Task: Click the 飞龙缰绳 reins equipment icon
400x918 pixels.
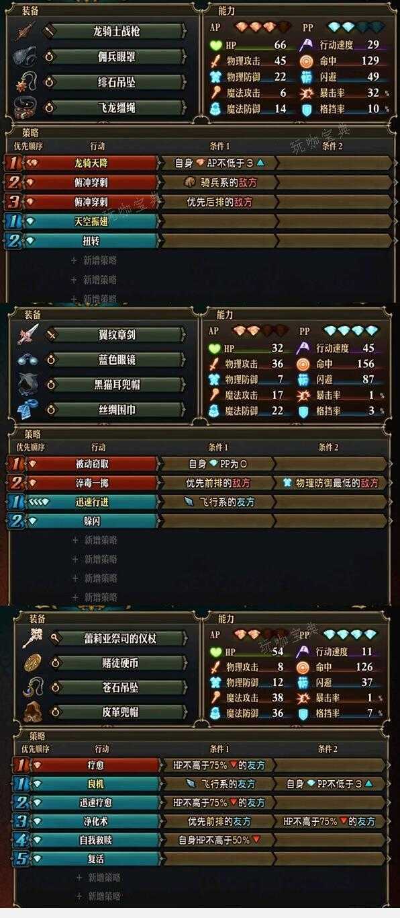Action: pos(26,108)
